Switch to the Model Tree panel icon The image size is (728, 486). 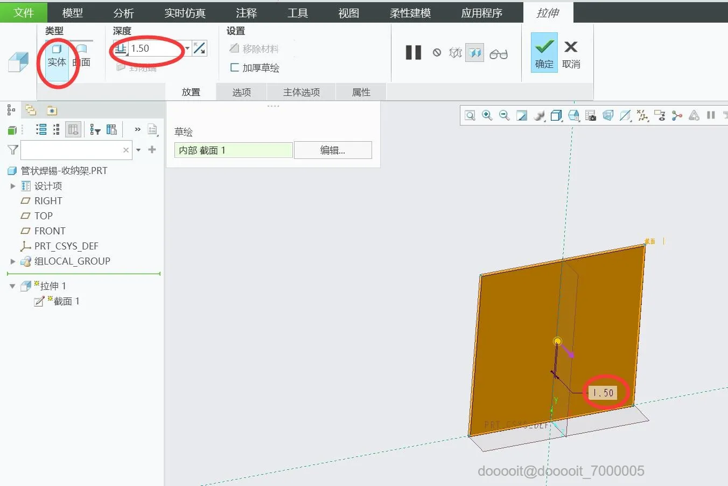(11, 110)
